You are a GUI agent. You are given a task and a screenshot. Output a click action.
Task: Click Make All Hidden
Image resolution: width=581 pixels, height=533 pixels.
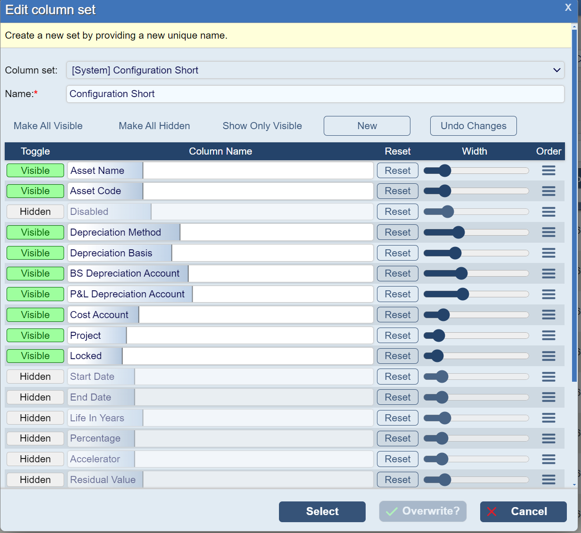(154, 126)
